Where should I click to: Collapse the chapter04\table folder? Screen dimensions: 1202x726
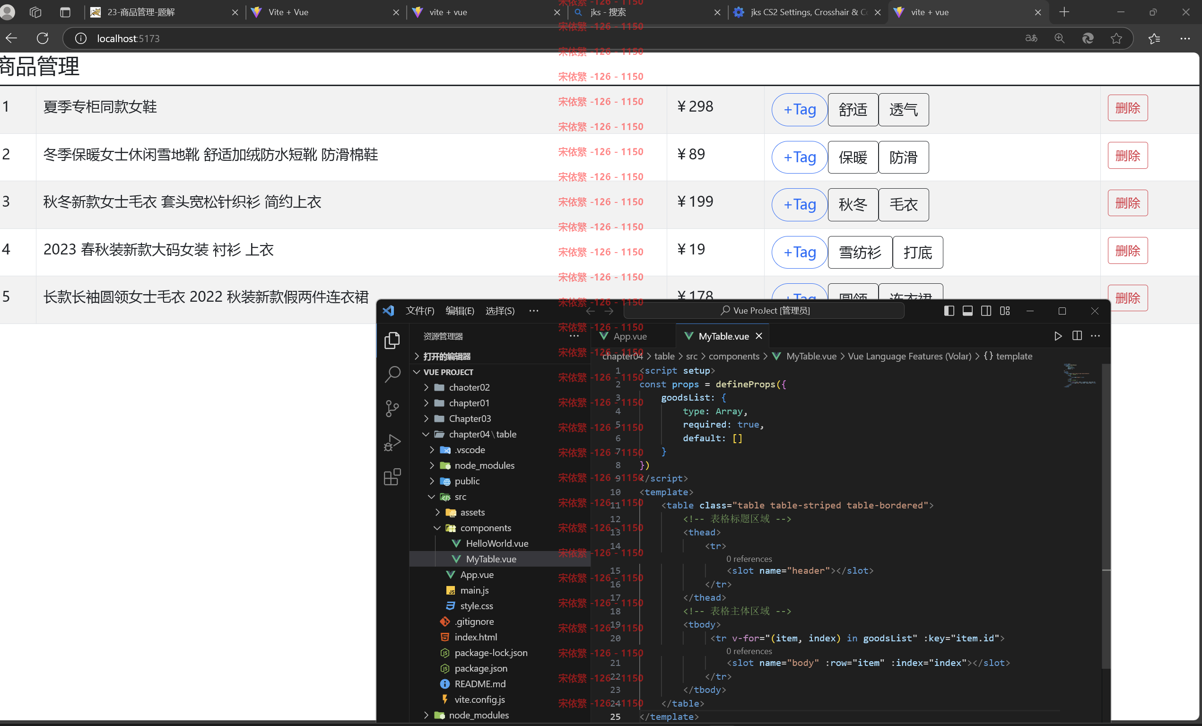[x=426, y=434]
